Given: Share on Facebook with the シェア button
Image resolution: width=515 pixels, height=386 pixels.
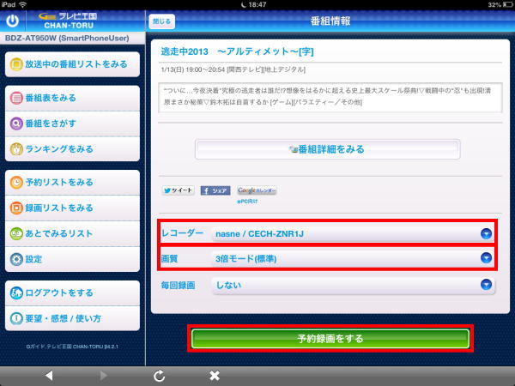Looking at the screenshot, I should coord(215,190).
